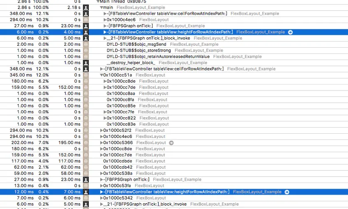The height and width of the screenshot is (209, 348).
Task: Click library icon on 0x1000c53fa row
Action: [x=86, y=186]
